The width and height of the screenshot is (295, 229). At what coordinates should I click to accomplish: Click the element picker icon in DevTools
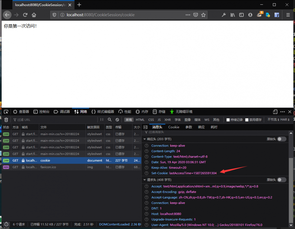click(x=6, y=112)
